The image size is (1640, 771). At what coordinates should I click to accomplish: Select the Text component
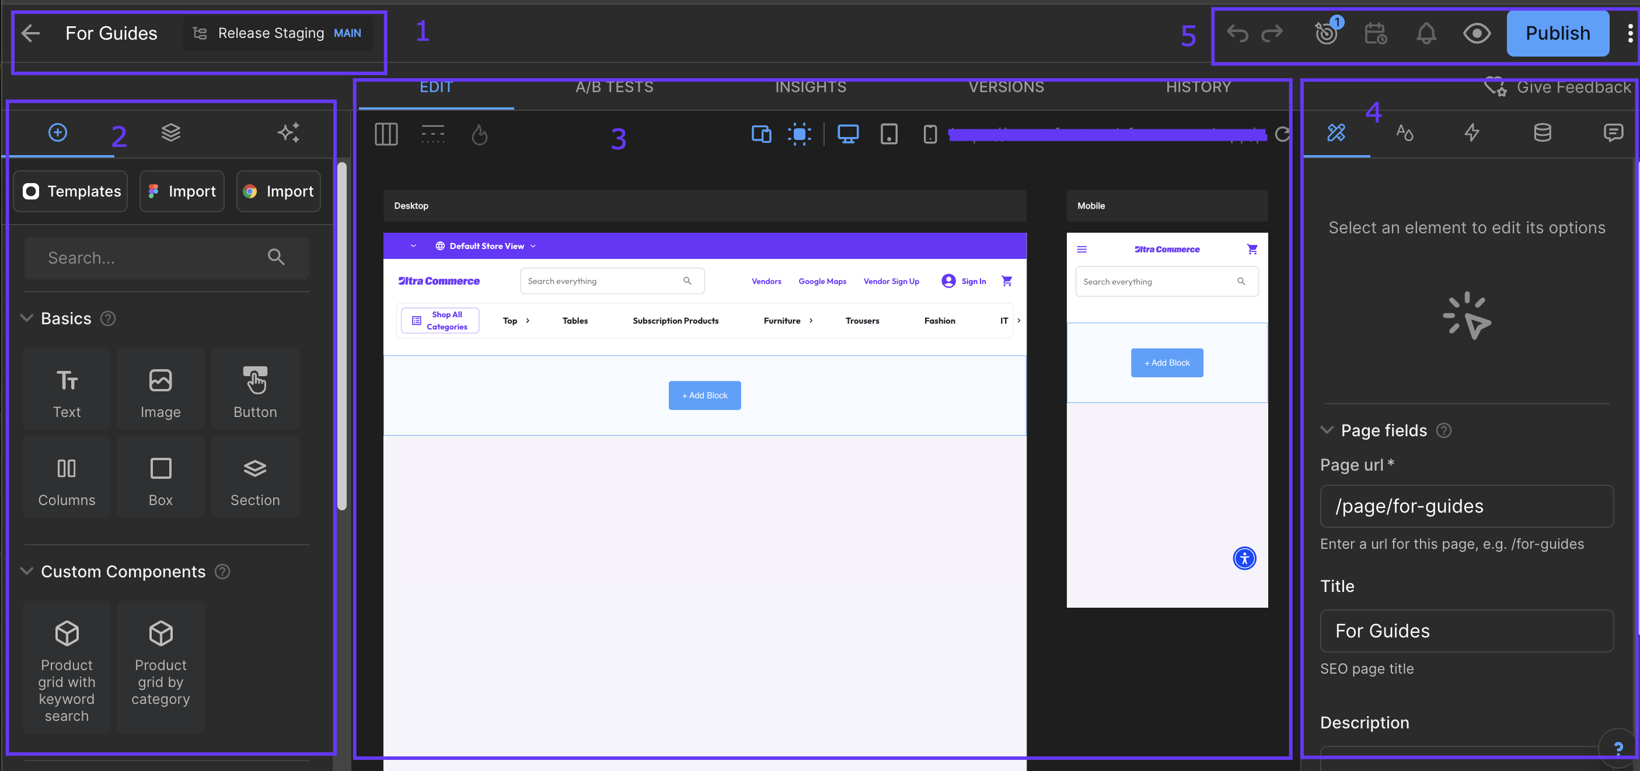67,388
